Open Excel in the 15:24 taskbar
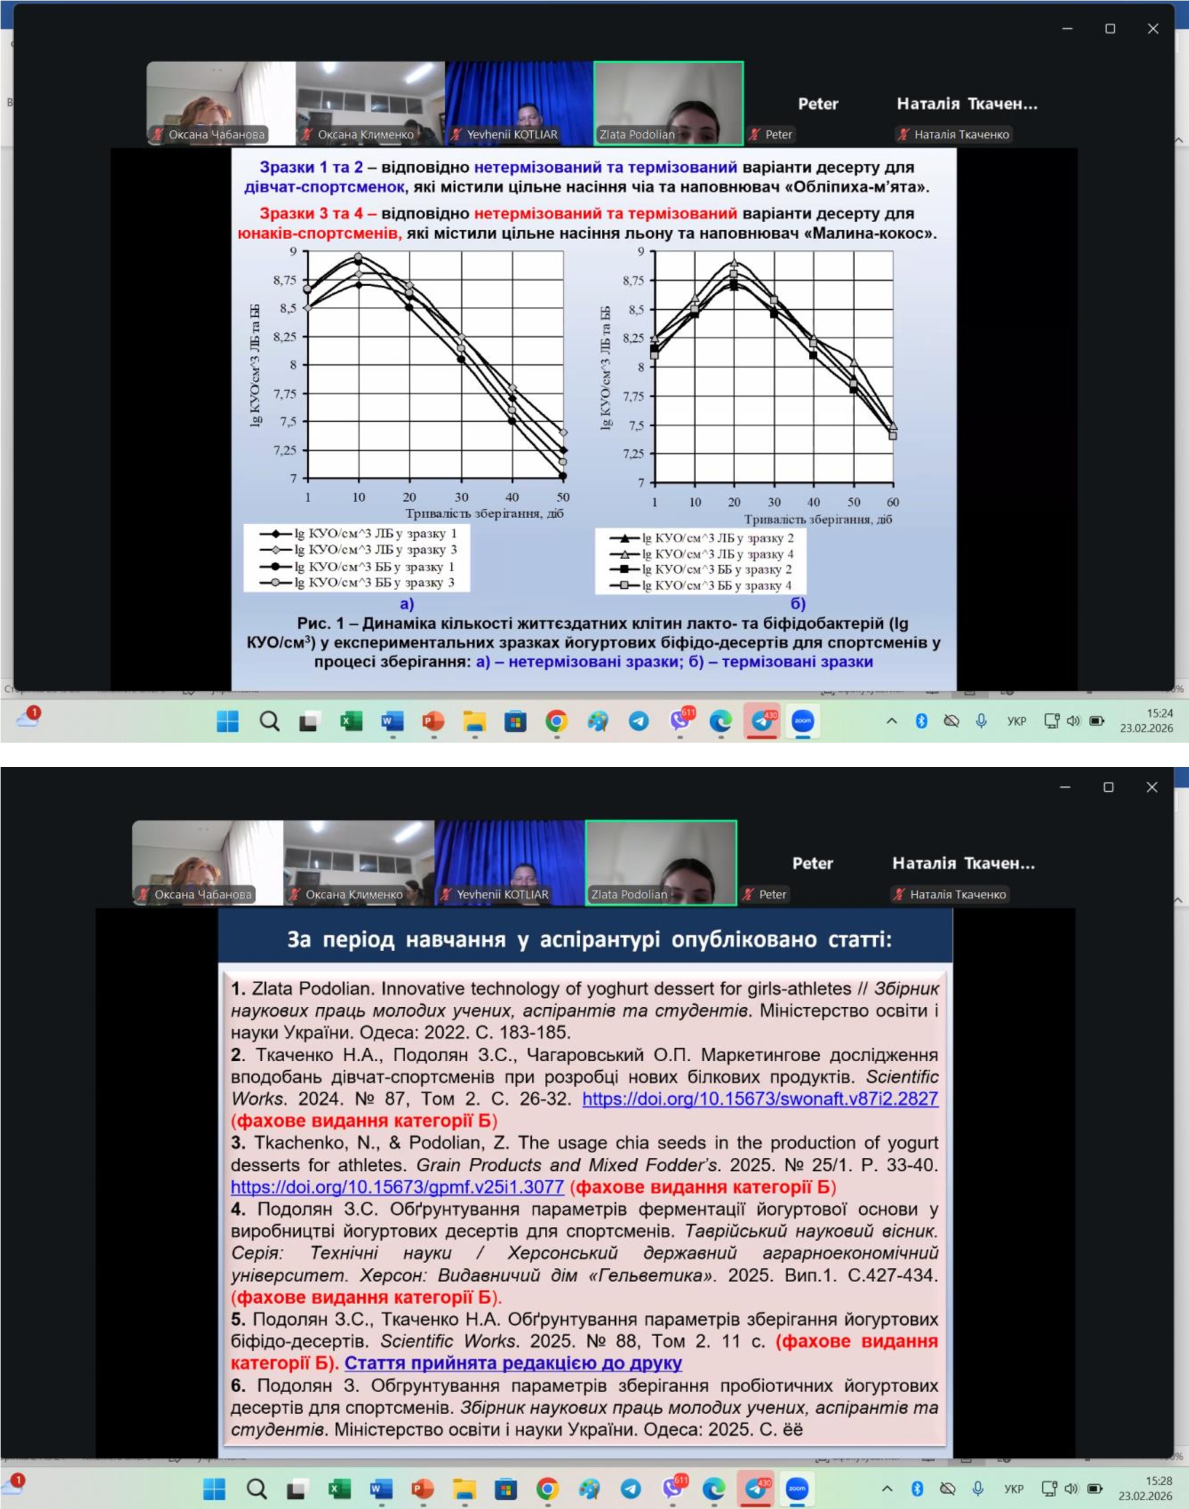 pos(351,721)
